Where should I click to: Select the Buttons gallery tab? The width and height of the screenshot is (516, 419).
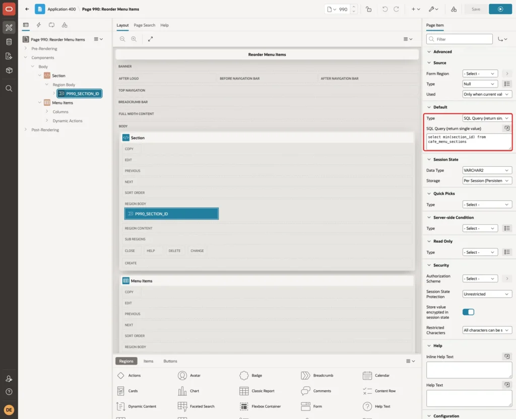tap(170, 361)
